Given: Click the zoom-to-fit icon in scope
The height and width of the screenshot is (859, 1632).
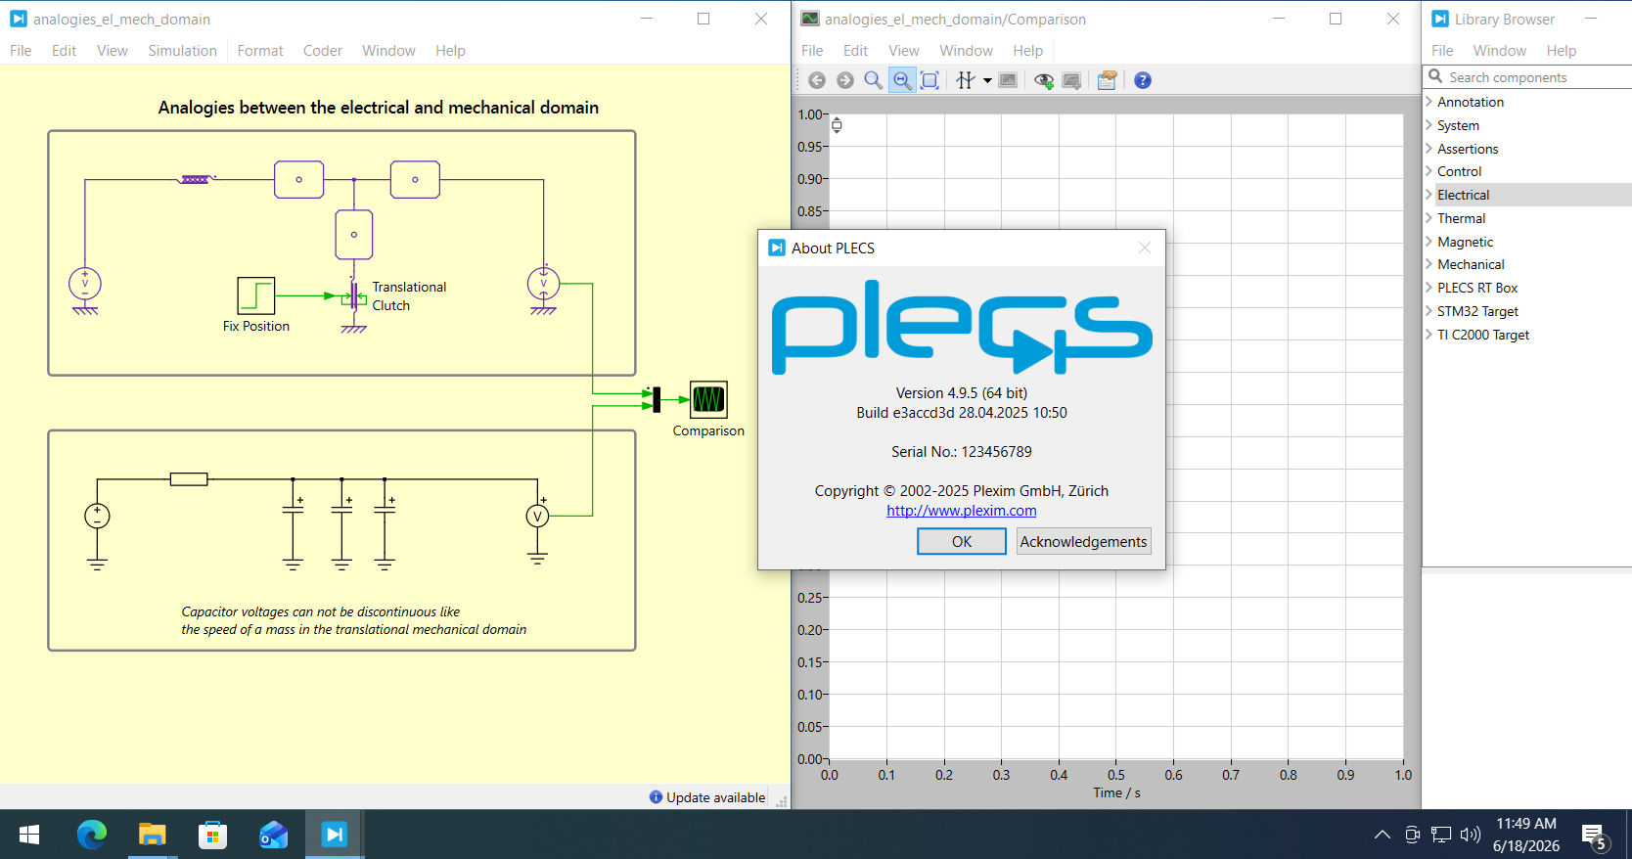Looking at the screenshot, I should coord(930,80).
